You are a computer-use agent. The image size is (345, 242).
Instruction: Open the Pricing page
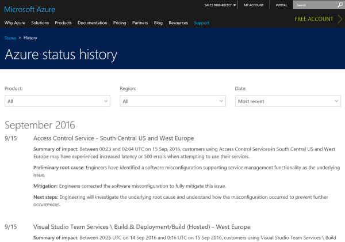(x=120, y=23)
